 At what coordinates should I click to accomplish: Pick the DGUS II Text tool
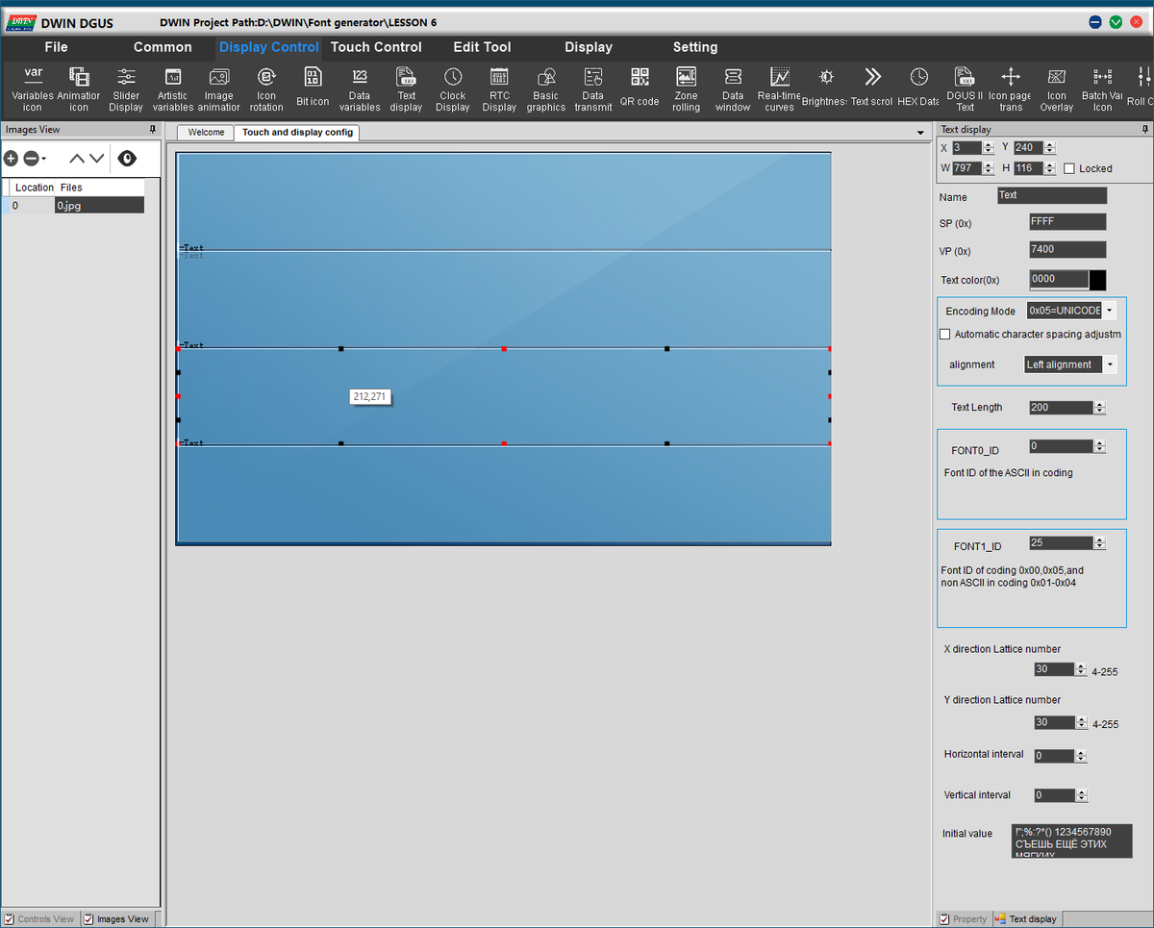(x=965, y=88)
